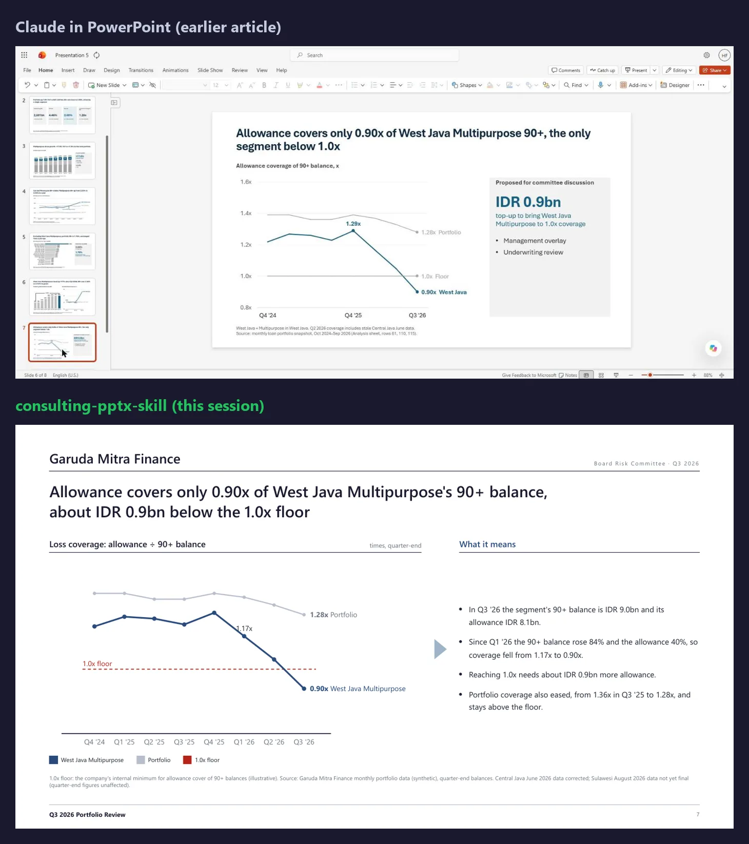Screen dimensions: 749x844
Task: Click the Zoom out minus icon
Action: [631, 375]
